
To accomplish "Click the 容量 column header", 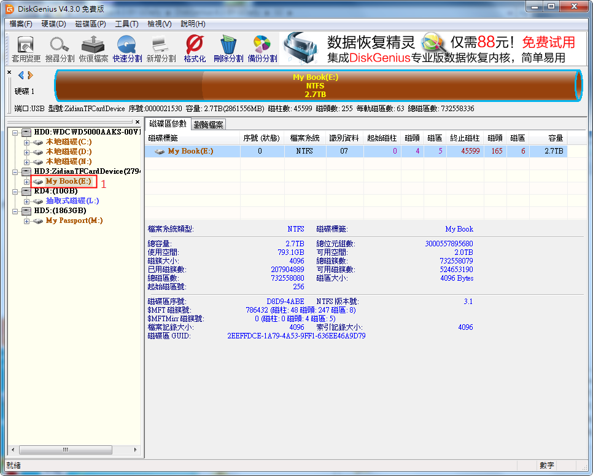I will pyautogui.click(x=548, y=138).
